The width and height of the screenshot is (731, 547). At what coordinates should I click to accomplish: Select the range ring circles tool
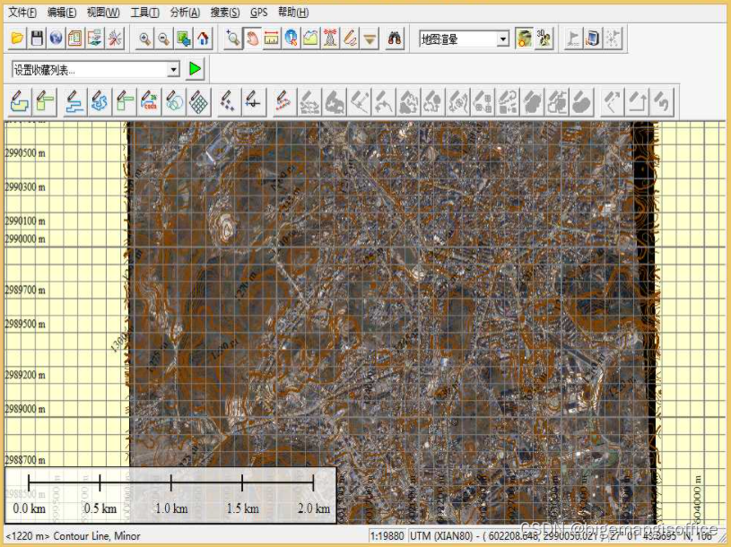174,101
